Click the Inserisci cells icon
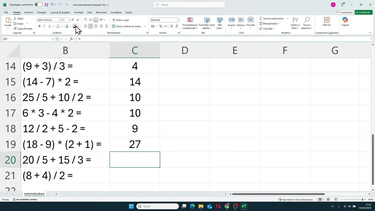 (x=231, y=20)
